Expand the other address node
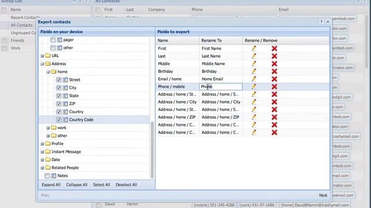The height and width of the screenshot is (208, 371). (x=48, y=136)
